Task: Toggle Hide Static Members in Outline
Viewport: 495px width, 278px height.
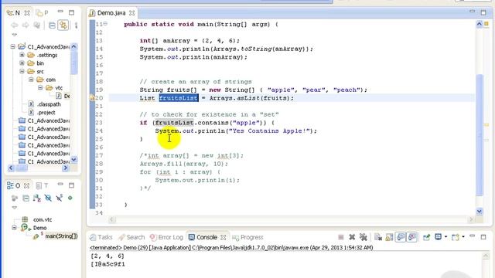Action: 59,198
